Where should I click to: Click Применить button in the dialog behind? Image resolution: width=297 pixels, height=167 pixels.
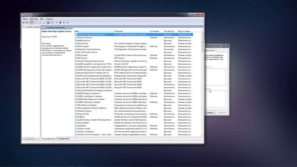pos(222,113)
